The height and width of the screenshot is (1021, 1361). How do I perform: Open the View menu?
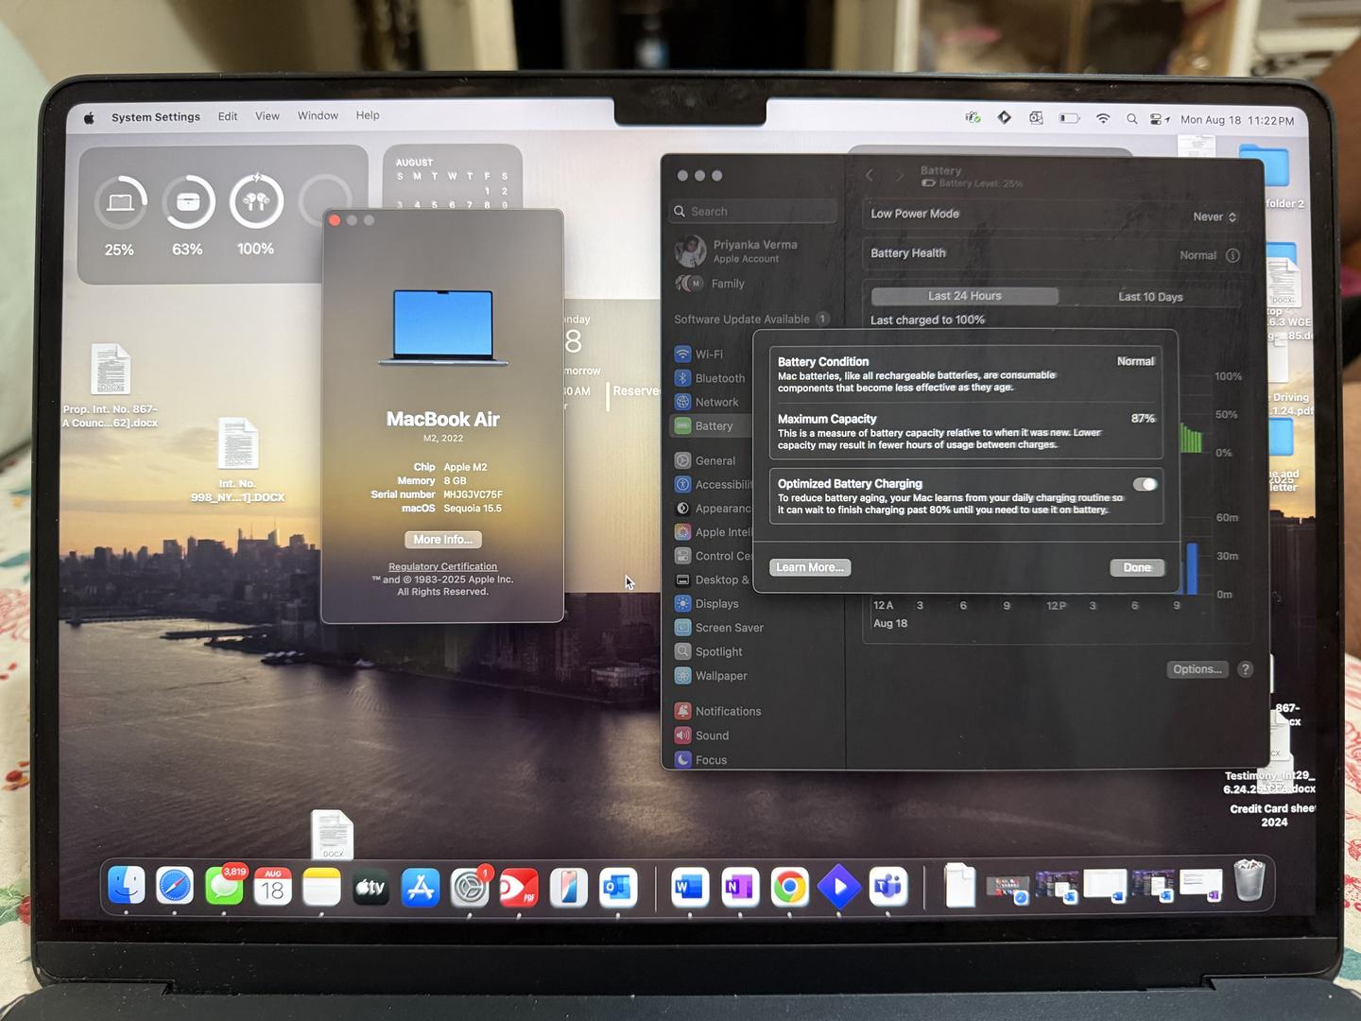pos(267,116)
